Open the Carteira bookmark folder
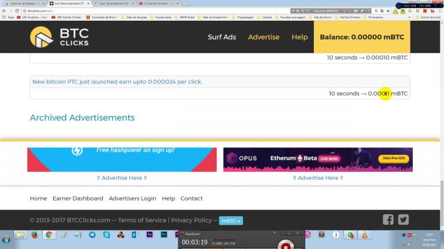This screenshot has width=444, height=249. tap(265, 17)
